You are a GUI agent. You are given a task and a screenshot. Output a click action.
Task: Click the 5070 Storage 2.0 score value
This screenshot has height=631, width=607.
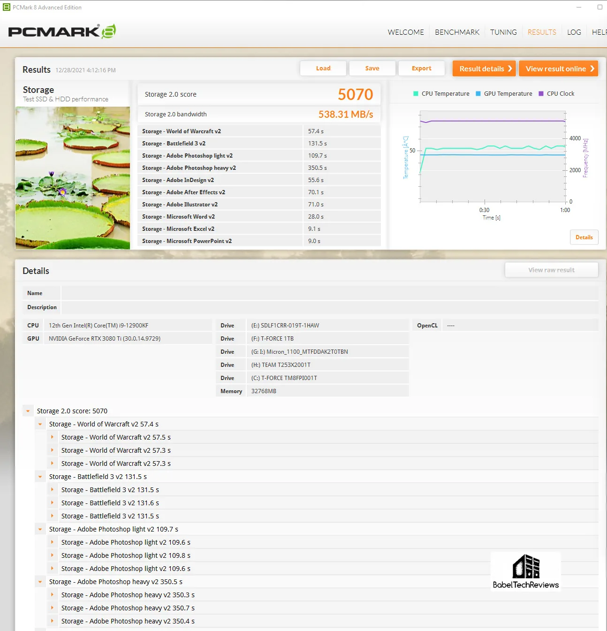point(356,94)
